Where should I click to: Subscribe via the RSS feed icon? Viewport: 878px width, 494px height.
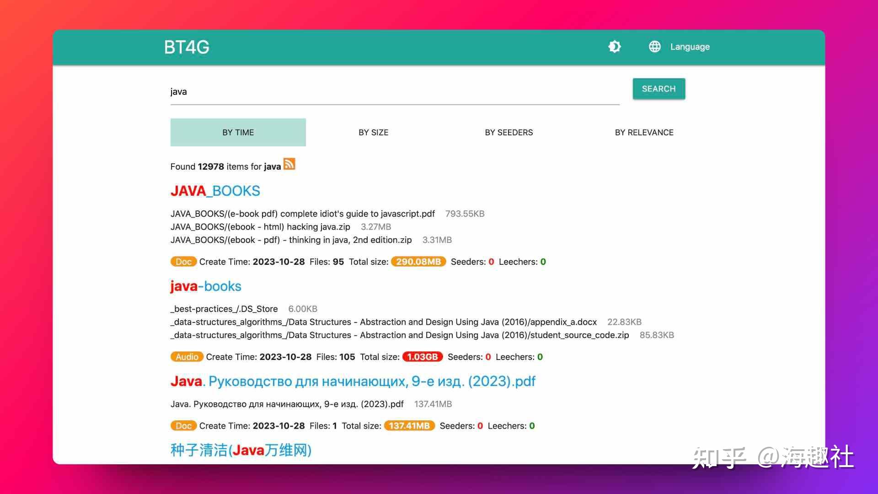point(289,164)
